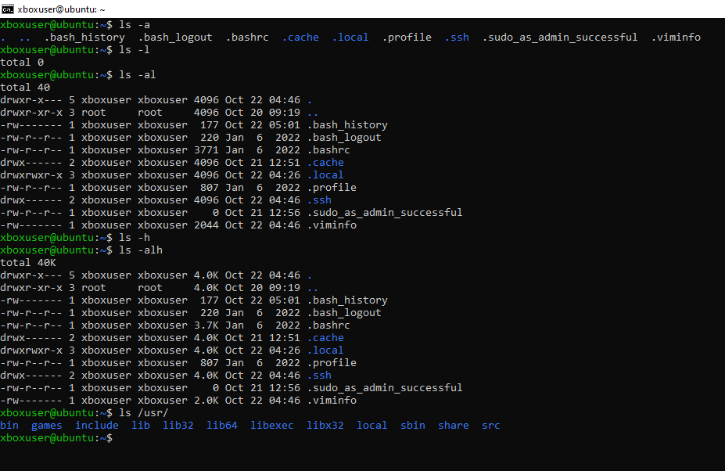Click the "total 0" output line
This screenshot has height=471, width=725.
point(22,63)
